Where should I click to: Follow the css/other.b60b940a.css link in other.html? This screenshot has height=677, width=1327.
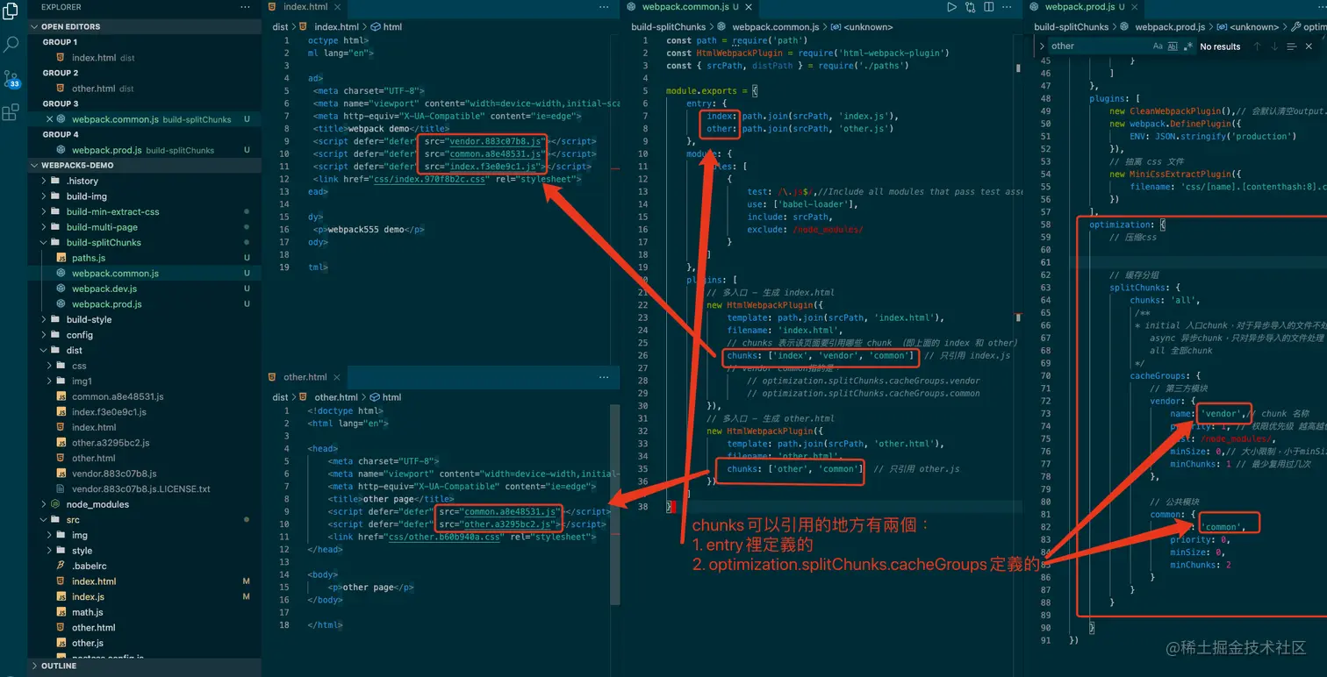tap(443, 537)
